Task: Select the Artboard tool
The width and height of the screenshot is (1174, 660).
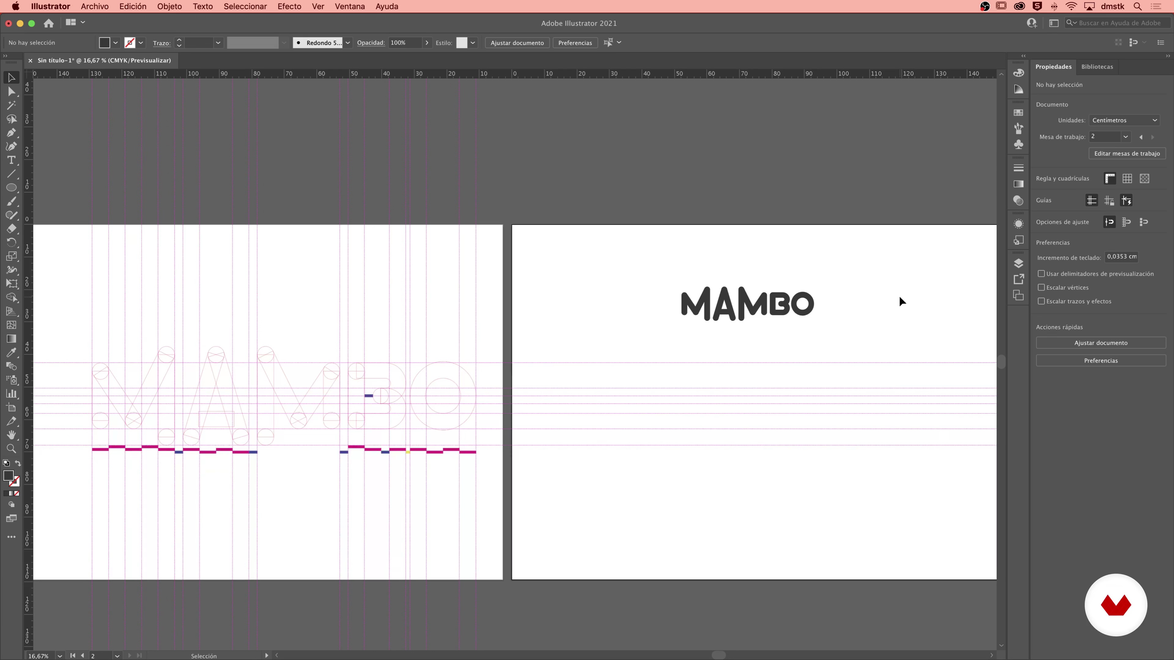Action: pos(11,407)
